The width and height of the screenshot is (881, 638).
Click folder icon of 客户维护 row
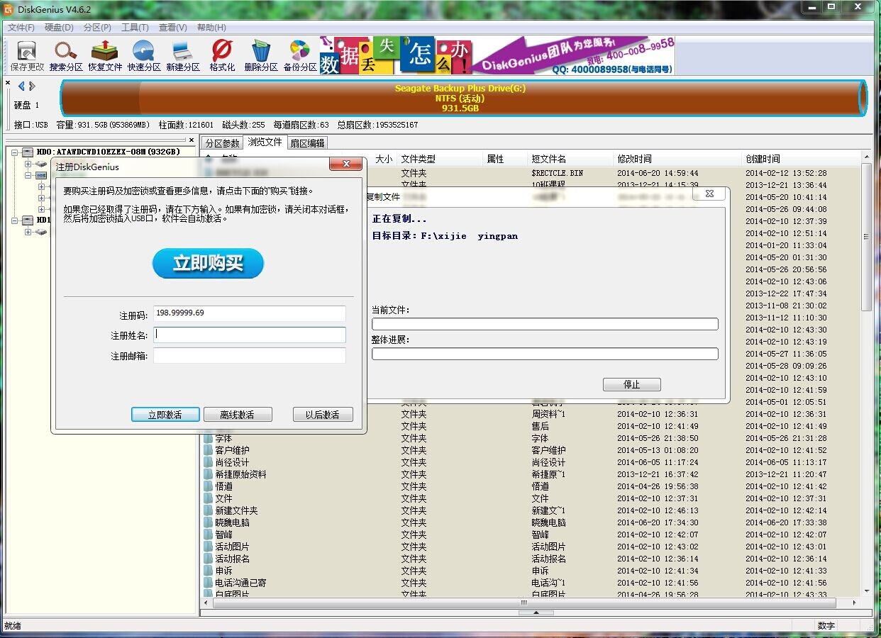coord(208,450)
